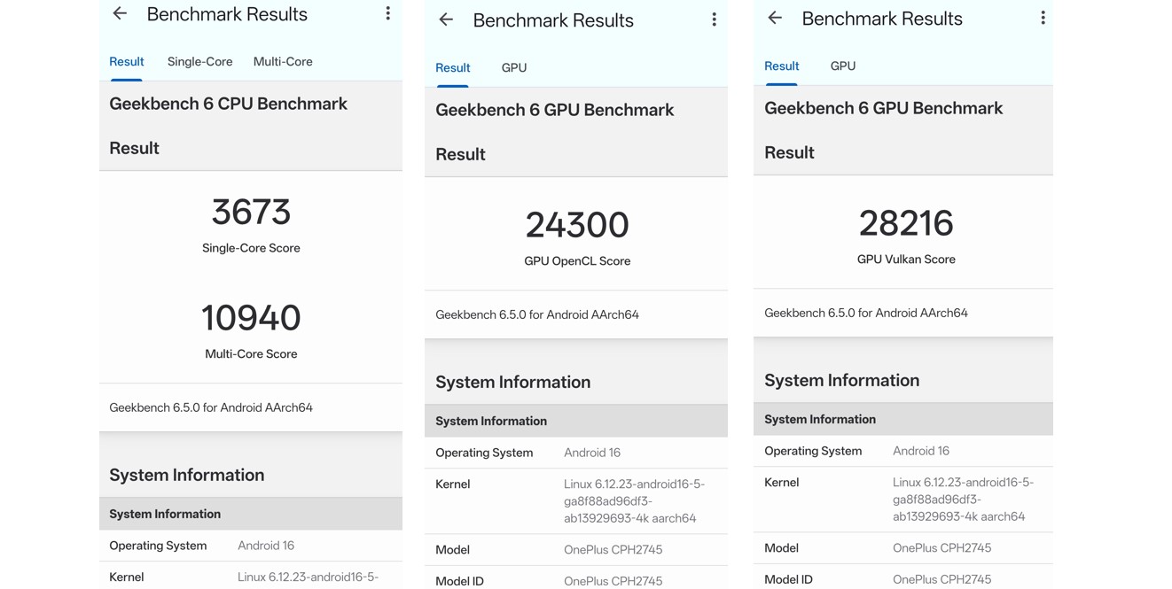Tap the back arrow on the OpenCL results screen
Image resolution: width=1172 pixels, height=589 pixels.
[446, 19]
